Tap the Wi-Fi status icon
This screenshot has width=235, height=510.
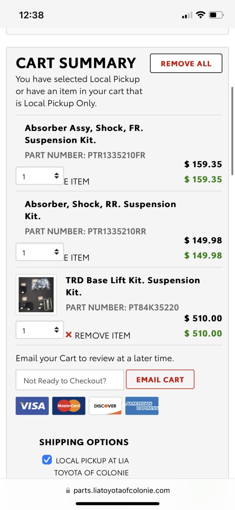click(x=200, y=15)
